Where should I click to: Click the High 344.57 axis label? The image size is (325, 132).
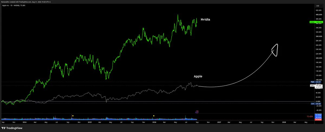[x=316, y=82]
